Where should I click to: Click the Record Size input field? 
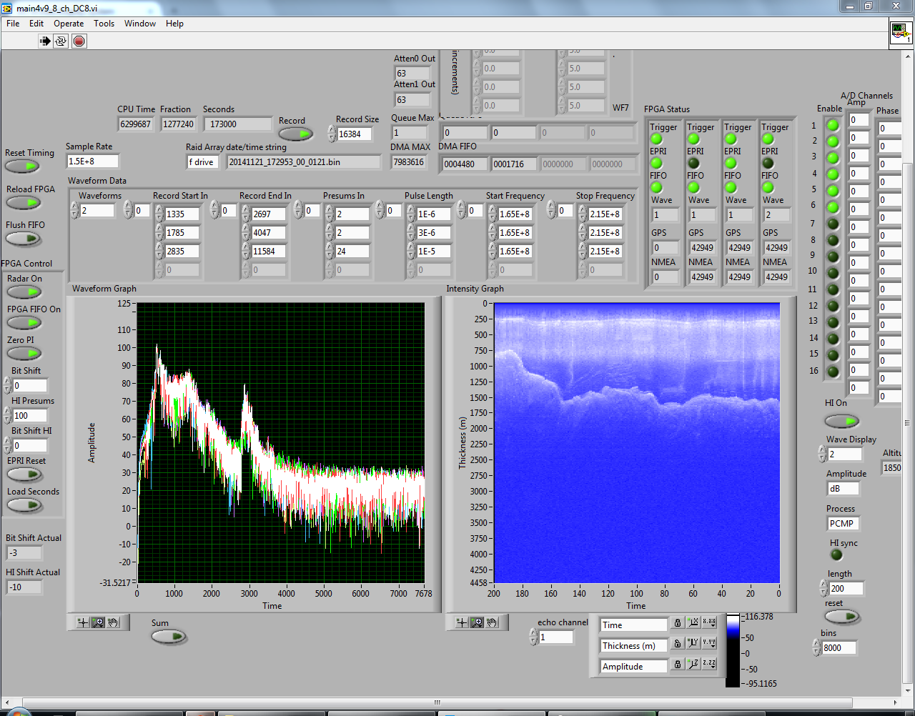point(354,134)
